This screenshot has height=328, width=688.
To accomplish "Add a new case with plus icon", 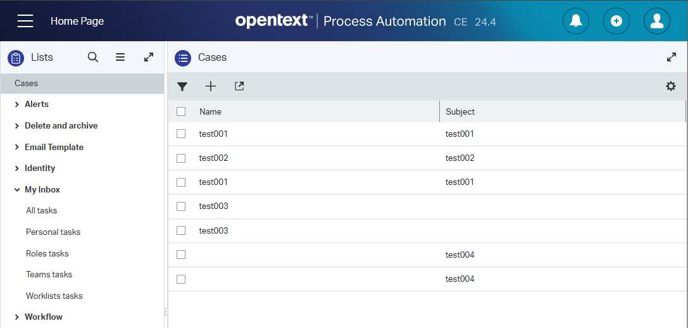I will pos(211,87).
